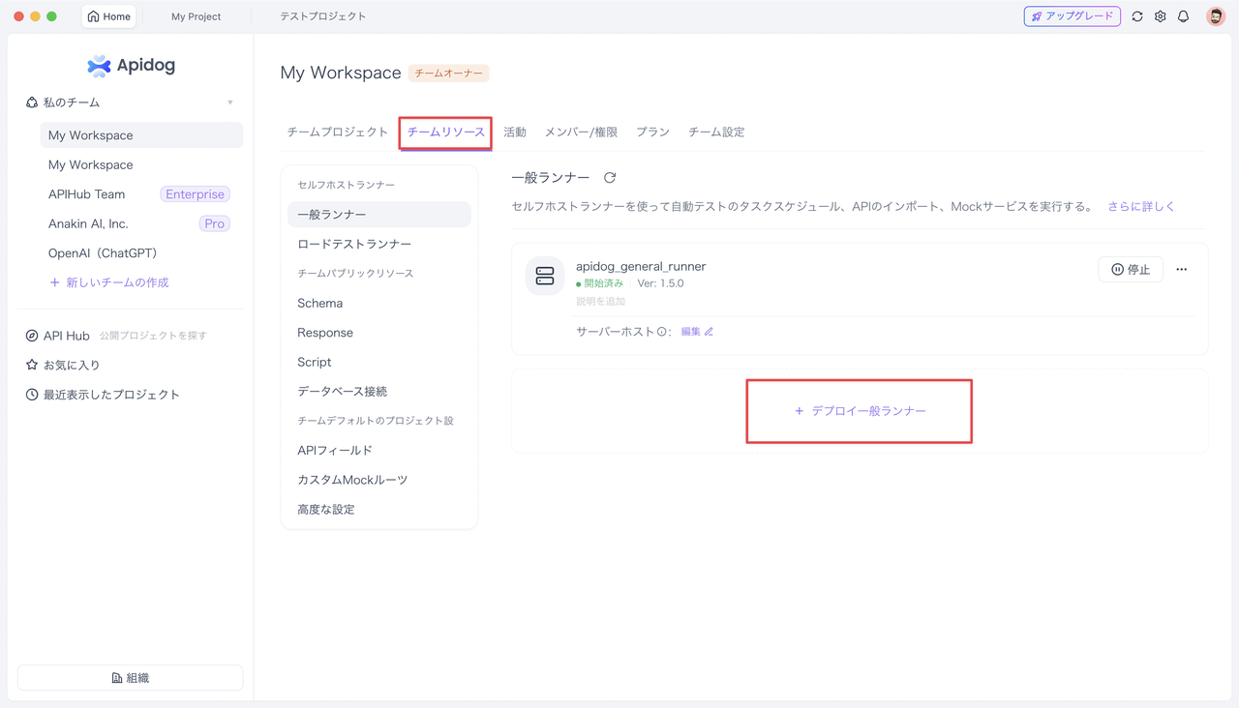
Task: Click the apidog_general_runner name
Action: 641,266
